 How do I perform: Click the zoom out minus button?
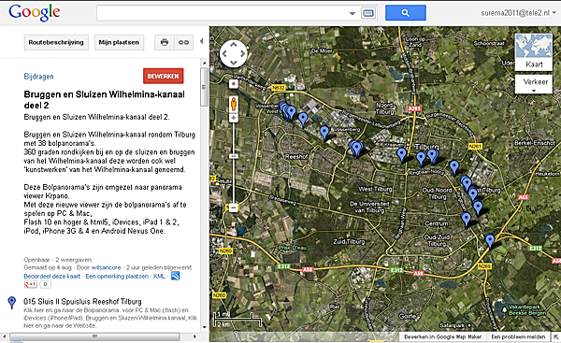(x=233, y=207)
